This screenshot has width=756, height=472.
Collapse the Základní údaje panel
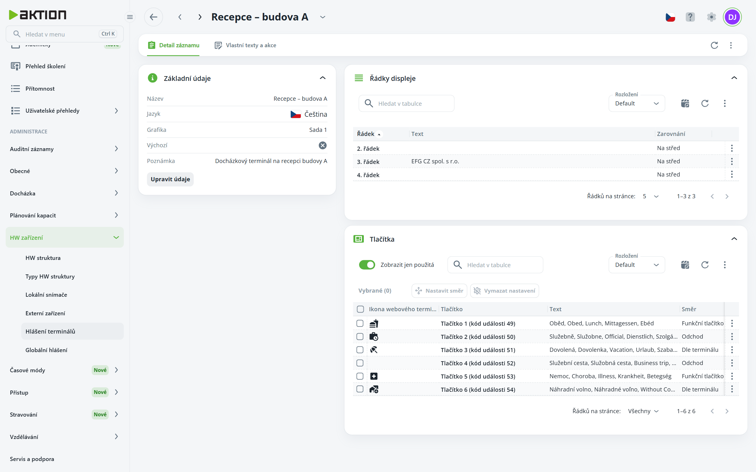pyautogui.click(x=323, y=78)
